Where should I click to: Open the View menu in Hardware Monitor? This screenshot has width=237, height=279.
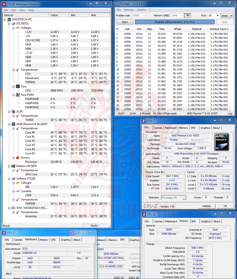22,10
